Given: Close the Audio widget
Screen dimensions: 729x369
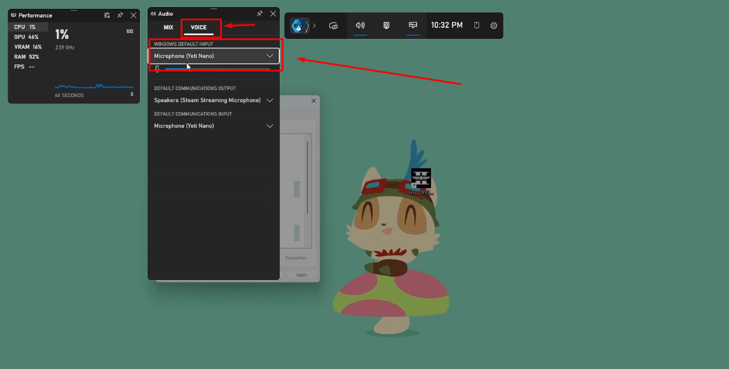Looking at the screenshot, I should point(273,13).
